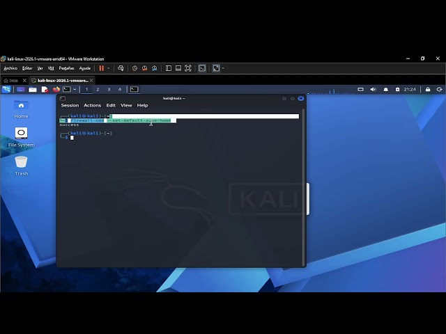Open the Ayuda menu
The height and width of the screenshot is (334, 446).
coord(85,68)
